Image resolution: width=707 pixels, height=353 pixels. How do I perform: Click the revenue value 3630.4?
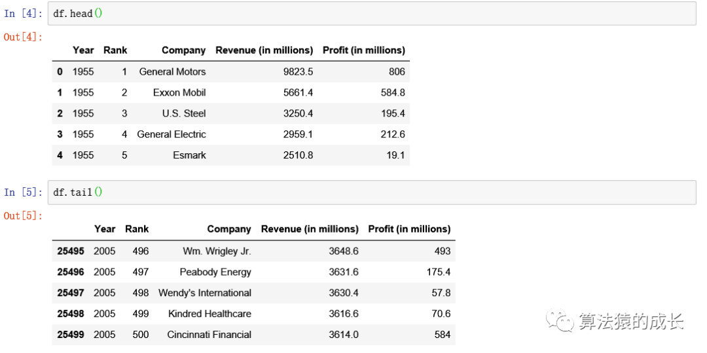(x=344, y=293)
